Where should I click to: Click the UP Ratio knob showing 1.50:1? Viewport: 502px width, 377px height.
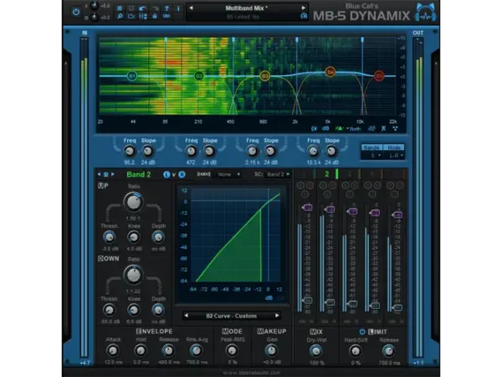134,202
